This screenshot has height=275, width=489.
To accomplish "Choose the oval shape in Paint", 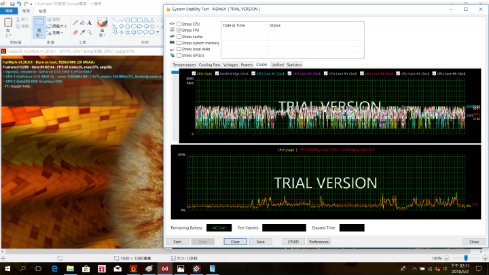I will click(x=128, y=20).
